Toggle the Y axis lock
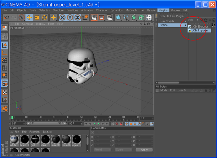 click(70, 18)
